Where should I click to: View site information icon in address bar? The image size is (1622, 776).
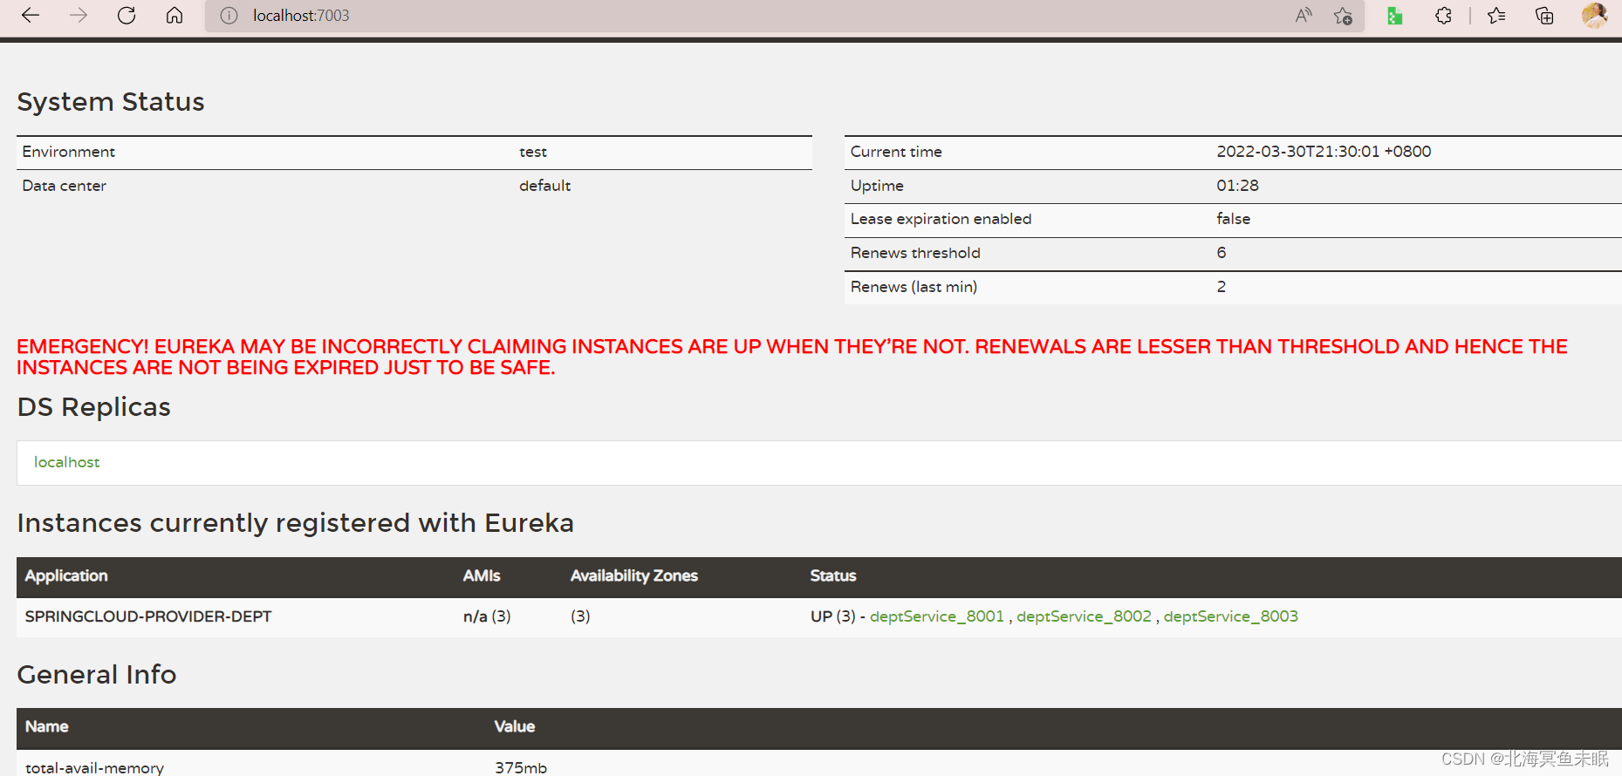tap(229, 16)
